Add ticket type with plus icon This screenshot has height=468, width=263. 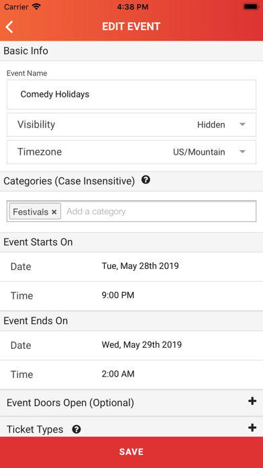click(x=252, y=428)
